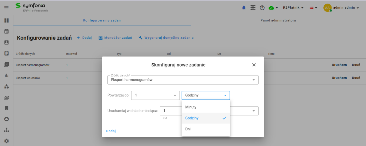Select Minuty from the dropdown list
The image size is (366, 146).
[206, 107]
